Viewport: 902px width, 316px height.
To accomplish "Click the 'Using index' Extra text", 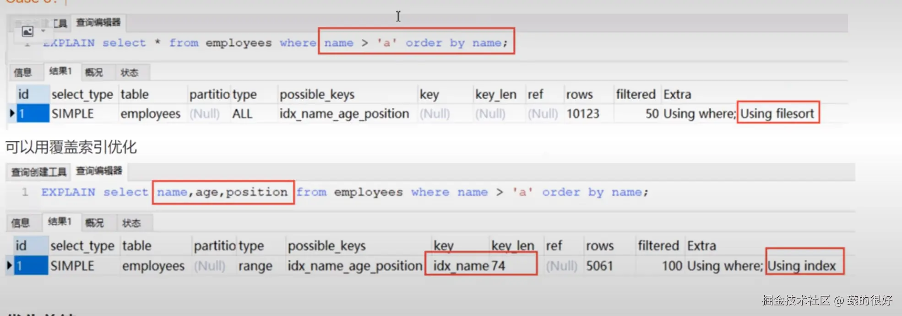I will click(x=802, y=266).
